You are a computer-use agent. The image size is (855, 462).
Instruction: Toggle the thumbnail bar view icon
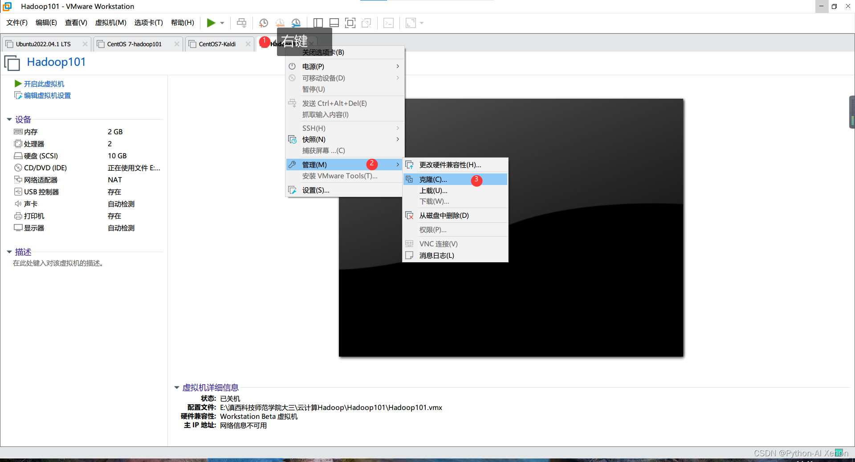[x=334, y=23]
